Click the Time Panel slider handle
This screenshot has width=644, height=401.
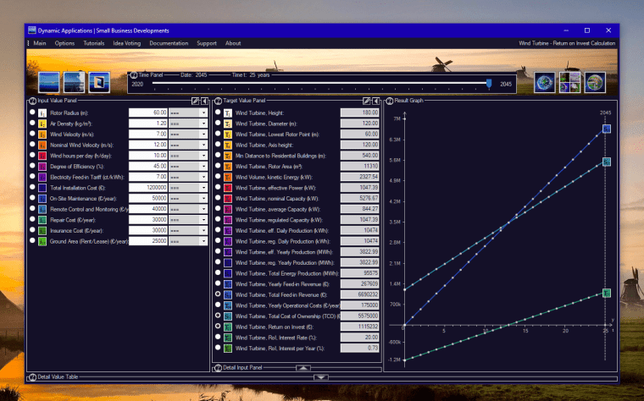pos(489,84)
